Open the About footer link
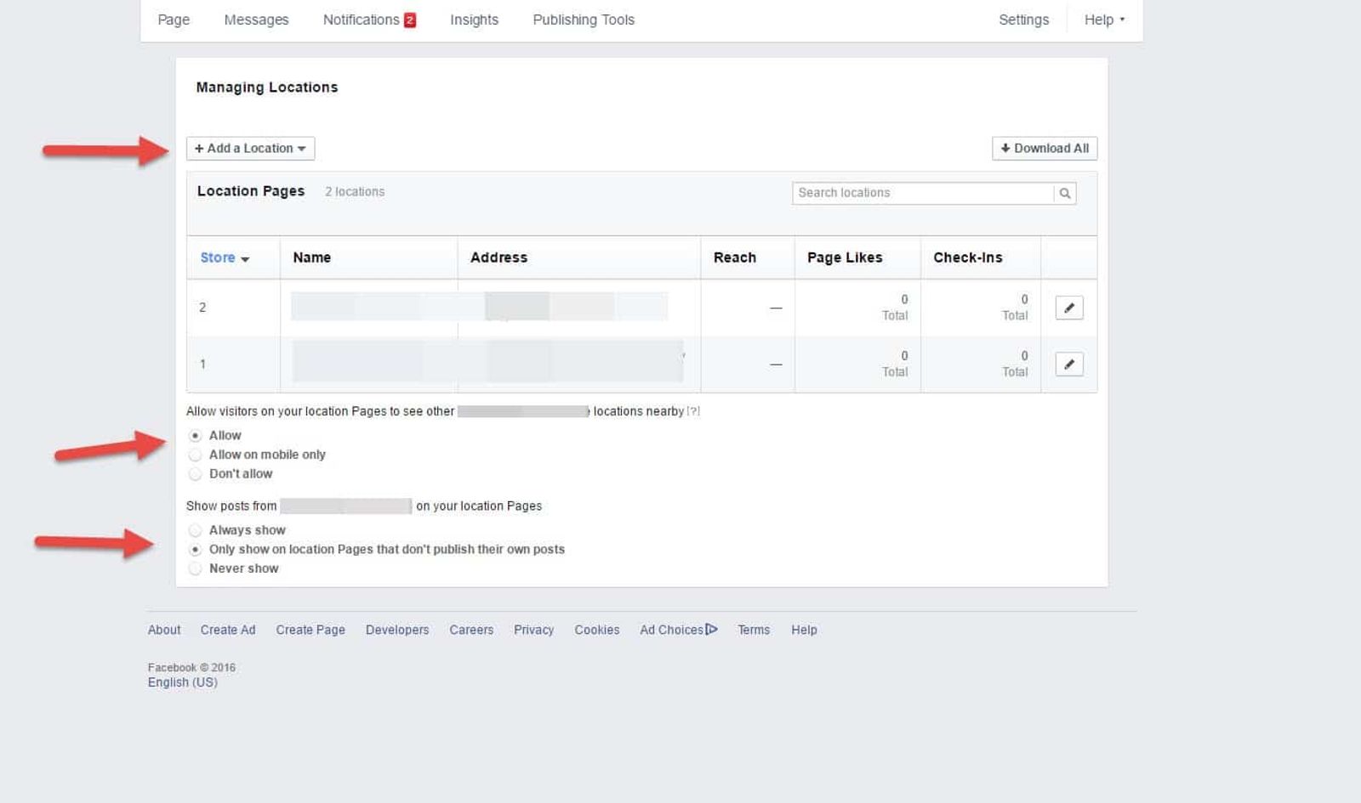The height and width of the screenshot is (803, 1361). (164, 630)
